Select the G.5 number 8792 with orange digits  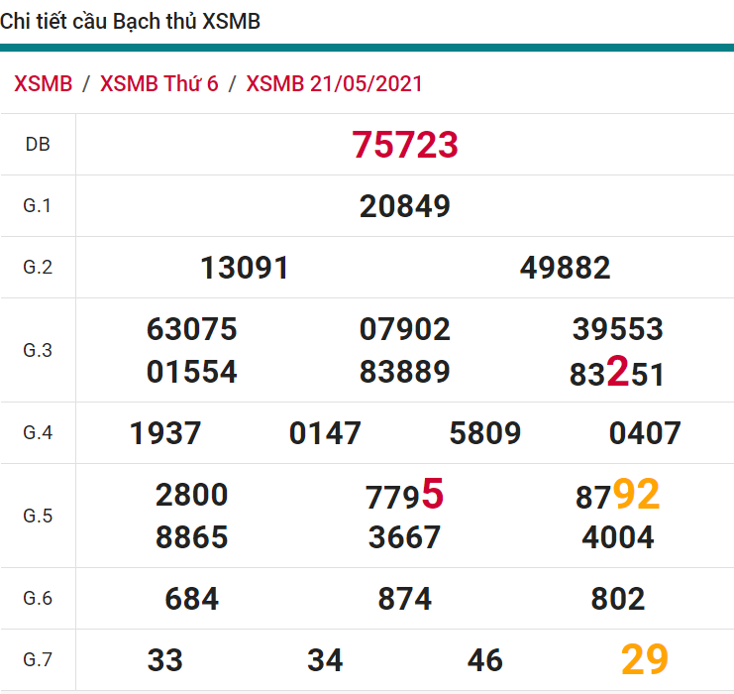pyautogui.click(x=617, y=495)
